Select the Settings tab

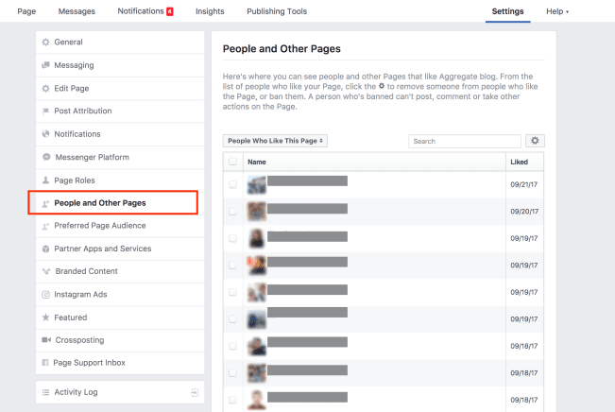click(x=508, y=11)
